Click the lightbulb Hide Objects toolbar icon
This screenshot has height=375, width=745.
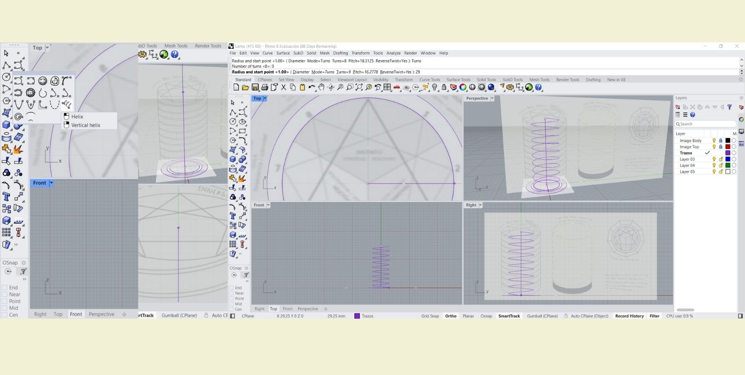435,87
